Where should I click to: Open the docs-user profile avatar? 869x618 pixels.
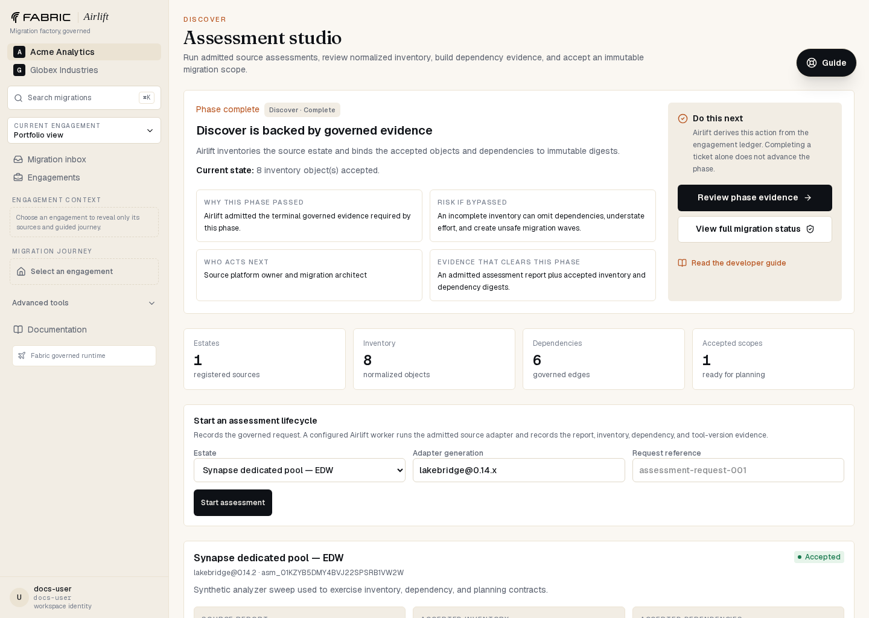19,597
